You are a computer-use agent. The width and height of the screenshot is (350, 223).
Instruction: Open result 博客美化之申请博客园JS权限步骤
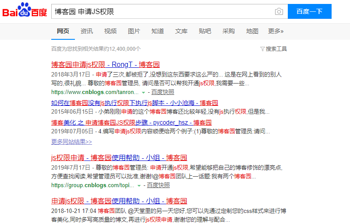click(131, 122)
